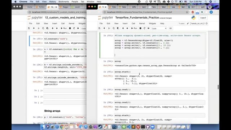Open Edit menu in Tensorflow_Fundamentals_Practice notebook
The height and width of the screenshot is (130, 231).
pyautogui.click(x=108, y=23)
